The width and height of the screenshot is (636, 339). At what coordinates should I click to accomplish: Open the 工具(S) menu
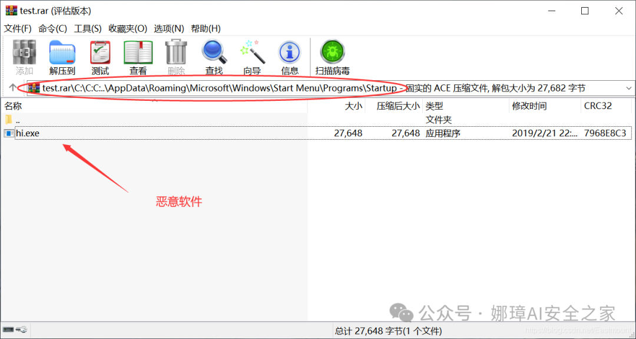88,28
